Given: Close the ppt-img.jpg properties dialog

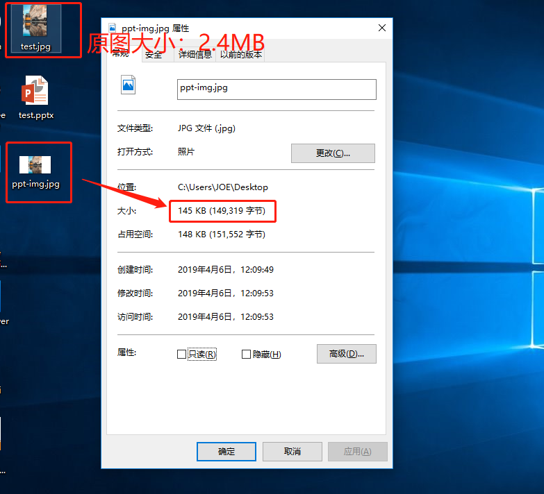Looking at the screenshot, I should click(x=382, y=28).
